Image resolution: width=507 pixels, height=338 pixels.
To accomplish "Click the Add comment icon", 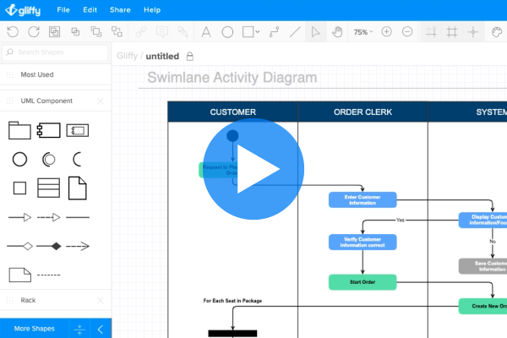I will 162,32.
